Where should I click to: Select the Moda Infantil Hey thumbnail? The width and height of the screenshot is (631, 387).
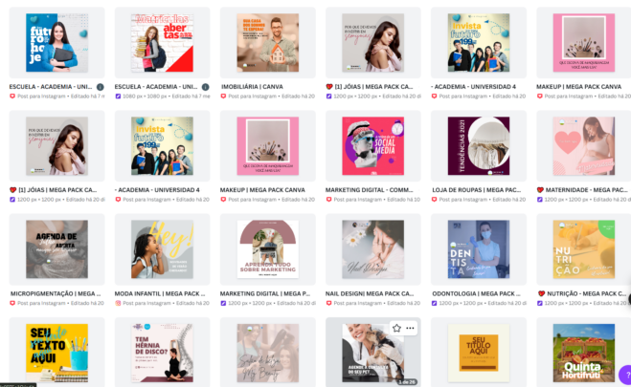pyautogui.click(x=162, y=248)
